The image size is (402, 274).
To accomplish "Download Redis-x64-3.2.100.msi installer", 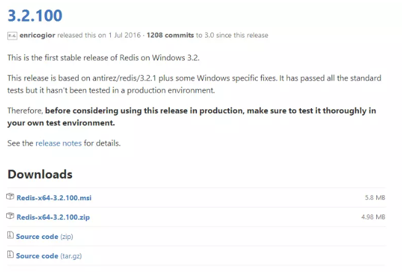I will tap(54, 198).
